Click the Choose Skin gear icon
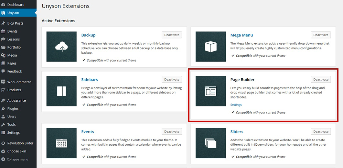The image size is (343, 168). 3,151
